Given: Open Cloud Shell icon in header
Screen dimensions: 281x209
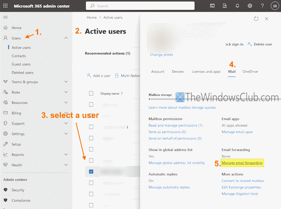Looking at the screenshot, I should point(212,6).
